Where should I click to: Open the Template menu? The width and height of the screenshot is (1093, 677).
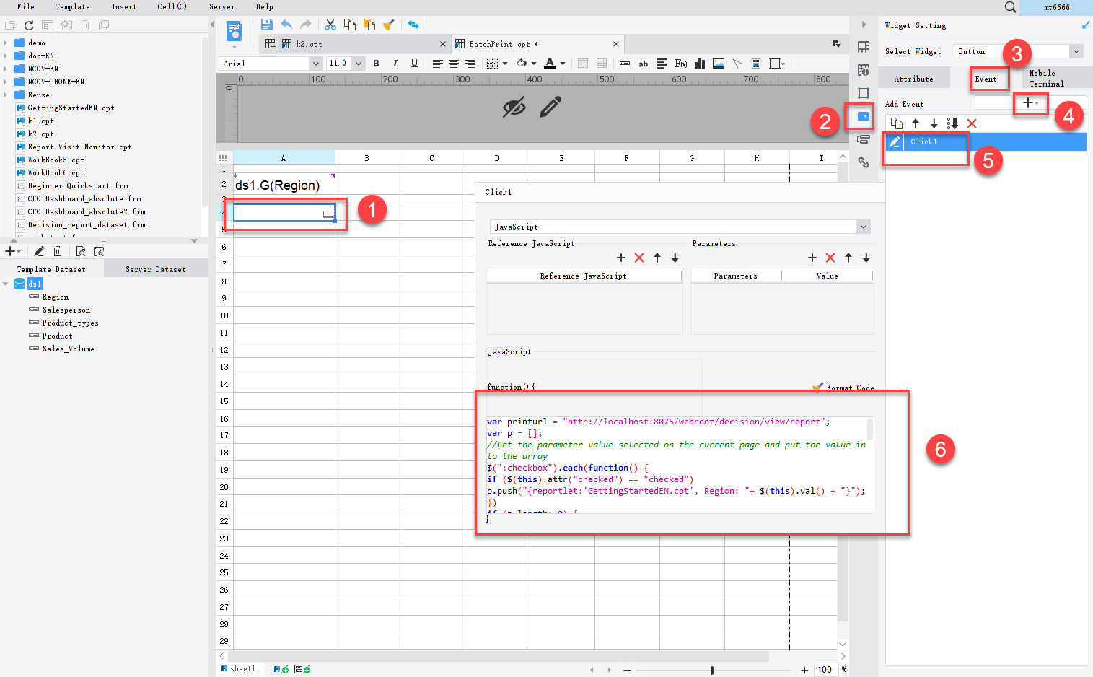pos(73,6)
